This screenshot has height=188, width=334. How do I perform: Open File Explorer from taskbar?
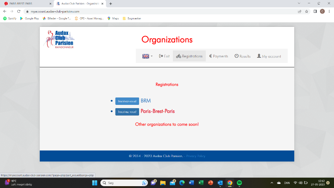point(163,183)
